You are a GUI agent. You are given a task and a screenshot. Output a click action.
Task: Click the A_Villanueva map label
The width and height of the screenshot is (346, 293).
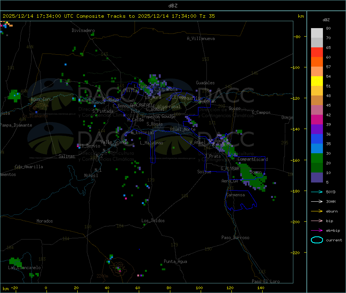pos(201,39)
